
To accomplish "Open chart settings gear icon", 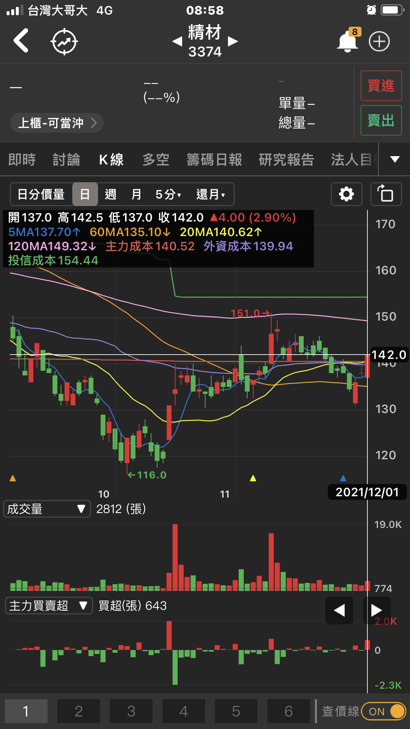I will pos(346,194).
